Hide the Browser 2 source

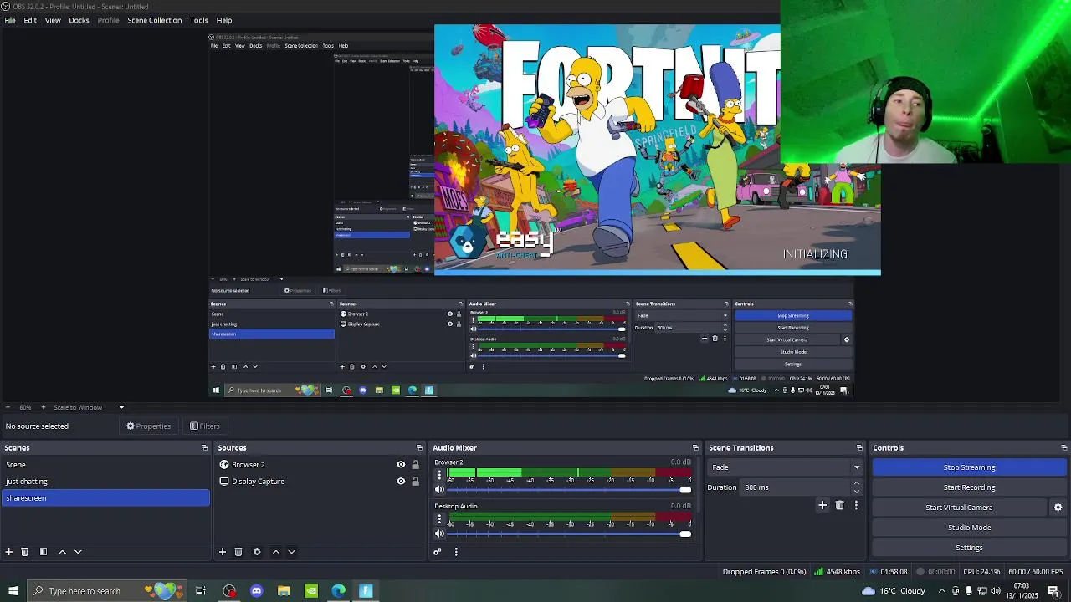click(401, 465)
